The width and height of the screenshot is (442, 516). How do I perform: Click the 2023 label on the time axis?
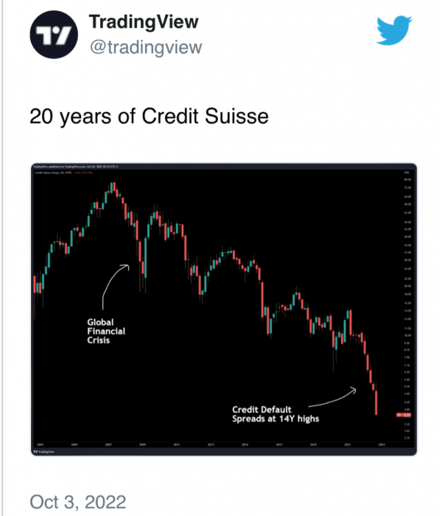tap(382, 444)
